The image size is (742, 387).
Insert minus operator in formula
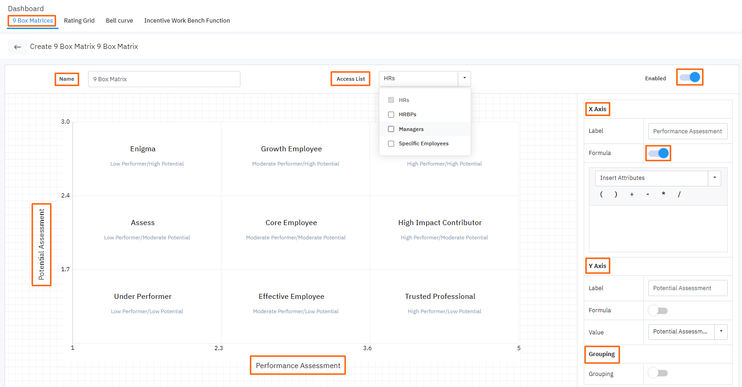point(648,194)
